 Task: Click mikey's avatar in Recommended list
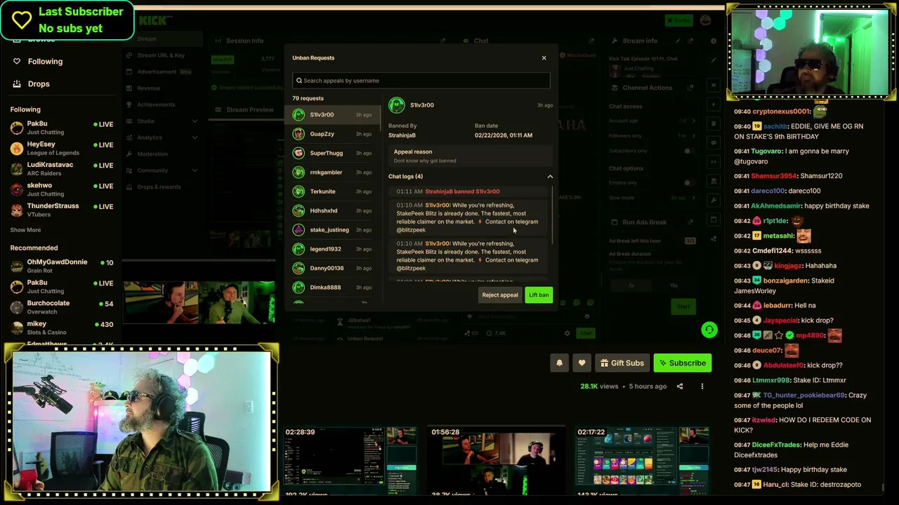[x=17, y=328]
